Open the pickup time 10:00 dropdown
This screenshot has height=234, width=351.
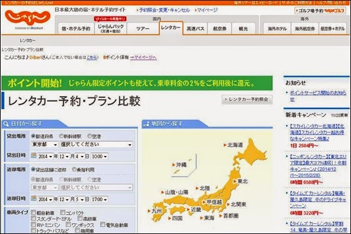[99, 156]
